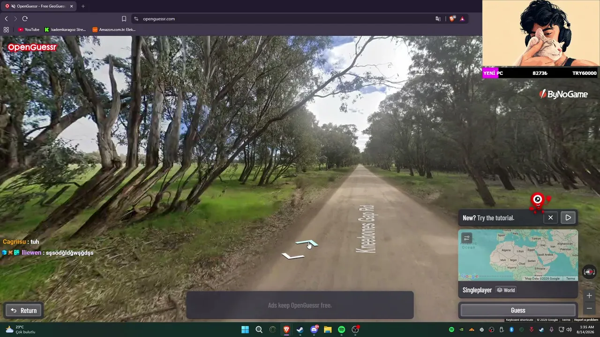Click the OpenGuessr logo

click(x=32, y=47)
